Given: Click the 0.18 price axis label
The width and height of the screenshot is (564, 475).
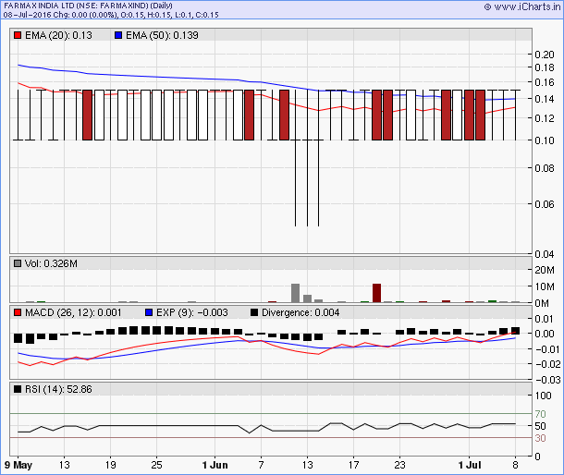Looking at the screenshot, I should [x=545, y=67].
